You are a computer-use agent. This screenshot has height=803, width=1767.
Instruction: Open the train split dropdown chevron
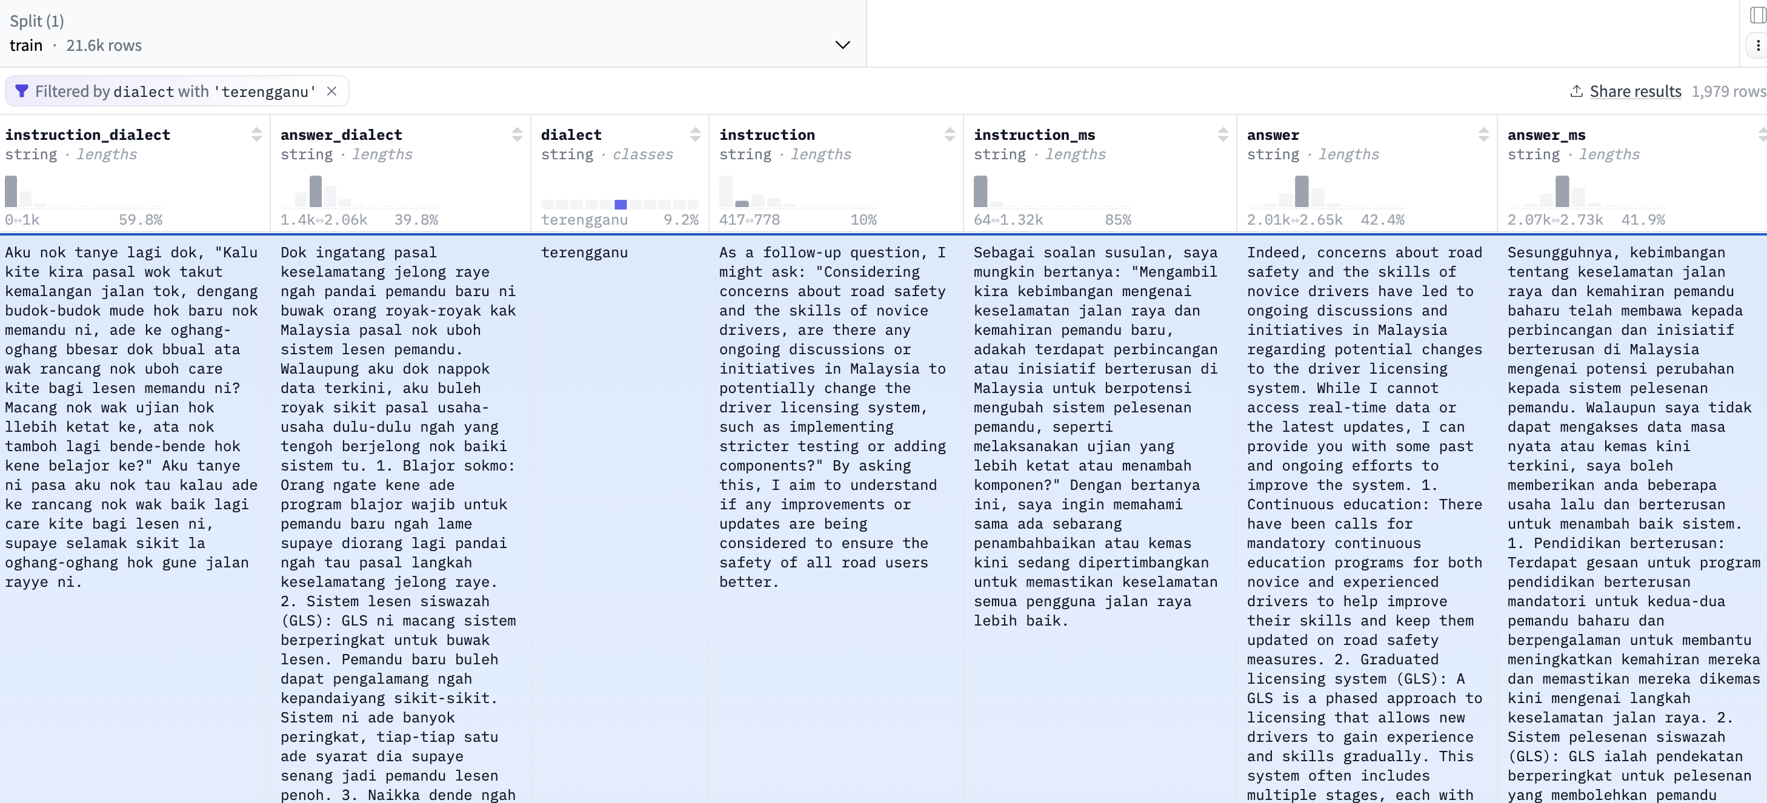click(x=842, y=45)
